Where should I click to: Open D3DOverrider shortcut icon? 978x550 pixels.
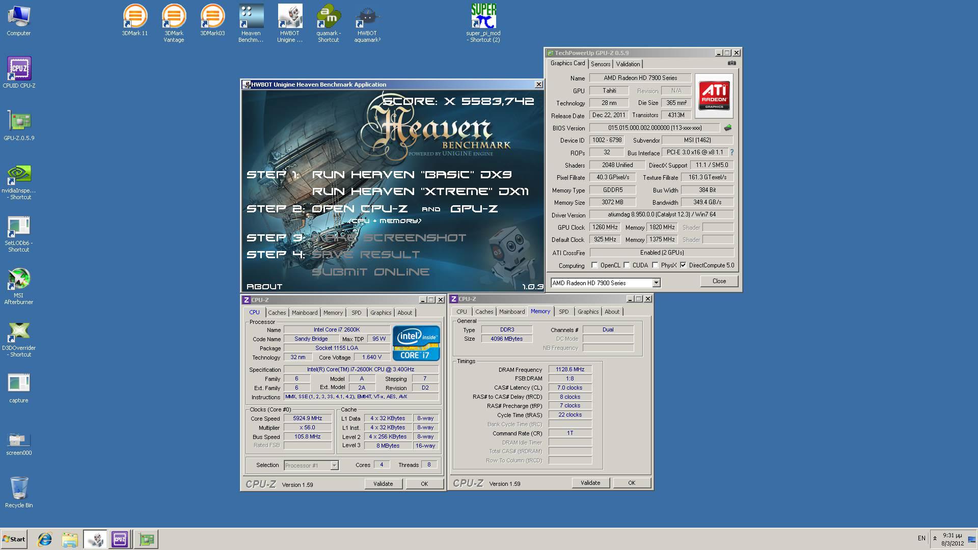click(19, 339)
